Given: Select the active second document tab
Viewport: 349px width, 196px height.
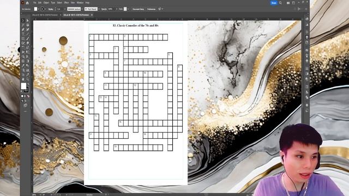Looking at the screenshot, I should (x=76, y=15).
